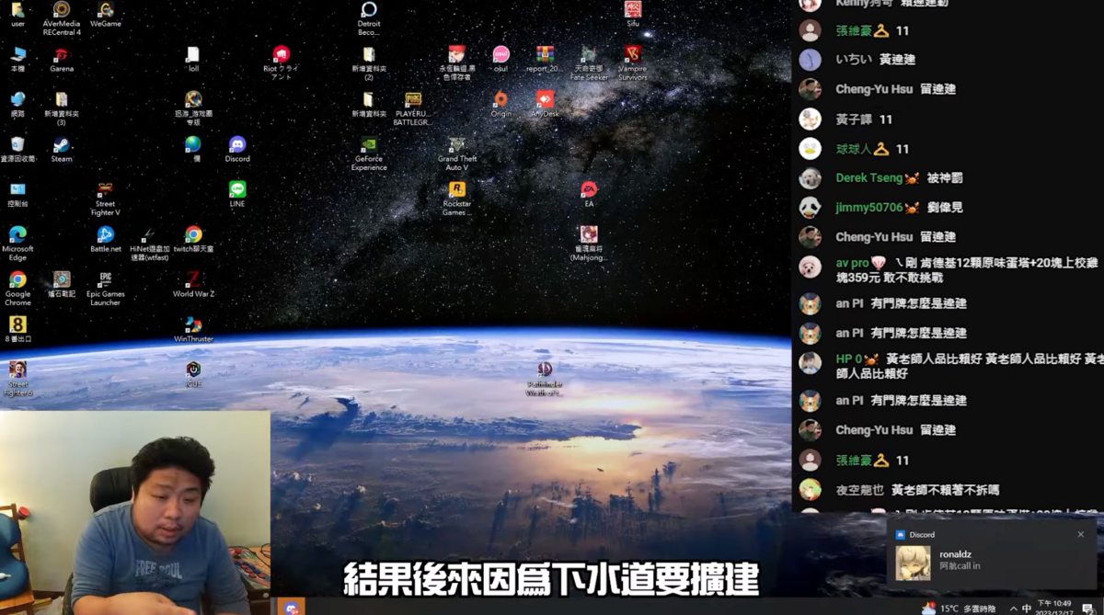The width and height of the screenshot is (1104, 615).
Task: Switch the 中 input method indicator
Action: coord(1026,609)
